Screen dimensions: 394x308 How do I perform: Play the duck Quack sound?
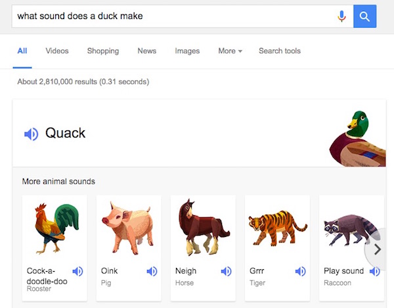31,134
